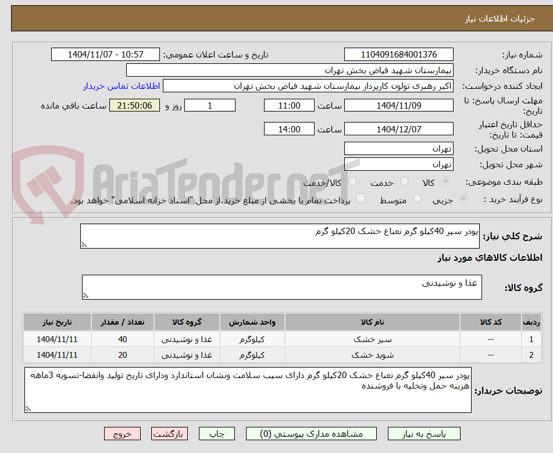The height and width of the screenshot is (453, 553).
Task: Click the اطلاعات کالاهای مورد نیاز heading
Action: click(x=490, y=257)
